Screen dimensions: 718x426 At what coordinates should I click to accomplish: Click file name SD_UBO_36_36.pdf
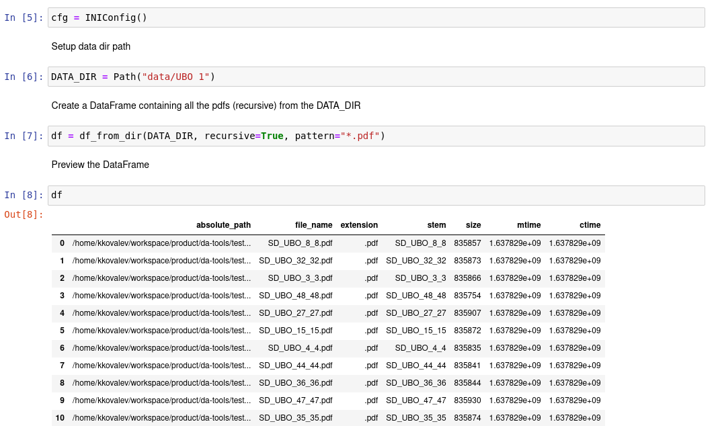coord(296,383)
